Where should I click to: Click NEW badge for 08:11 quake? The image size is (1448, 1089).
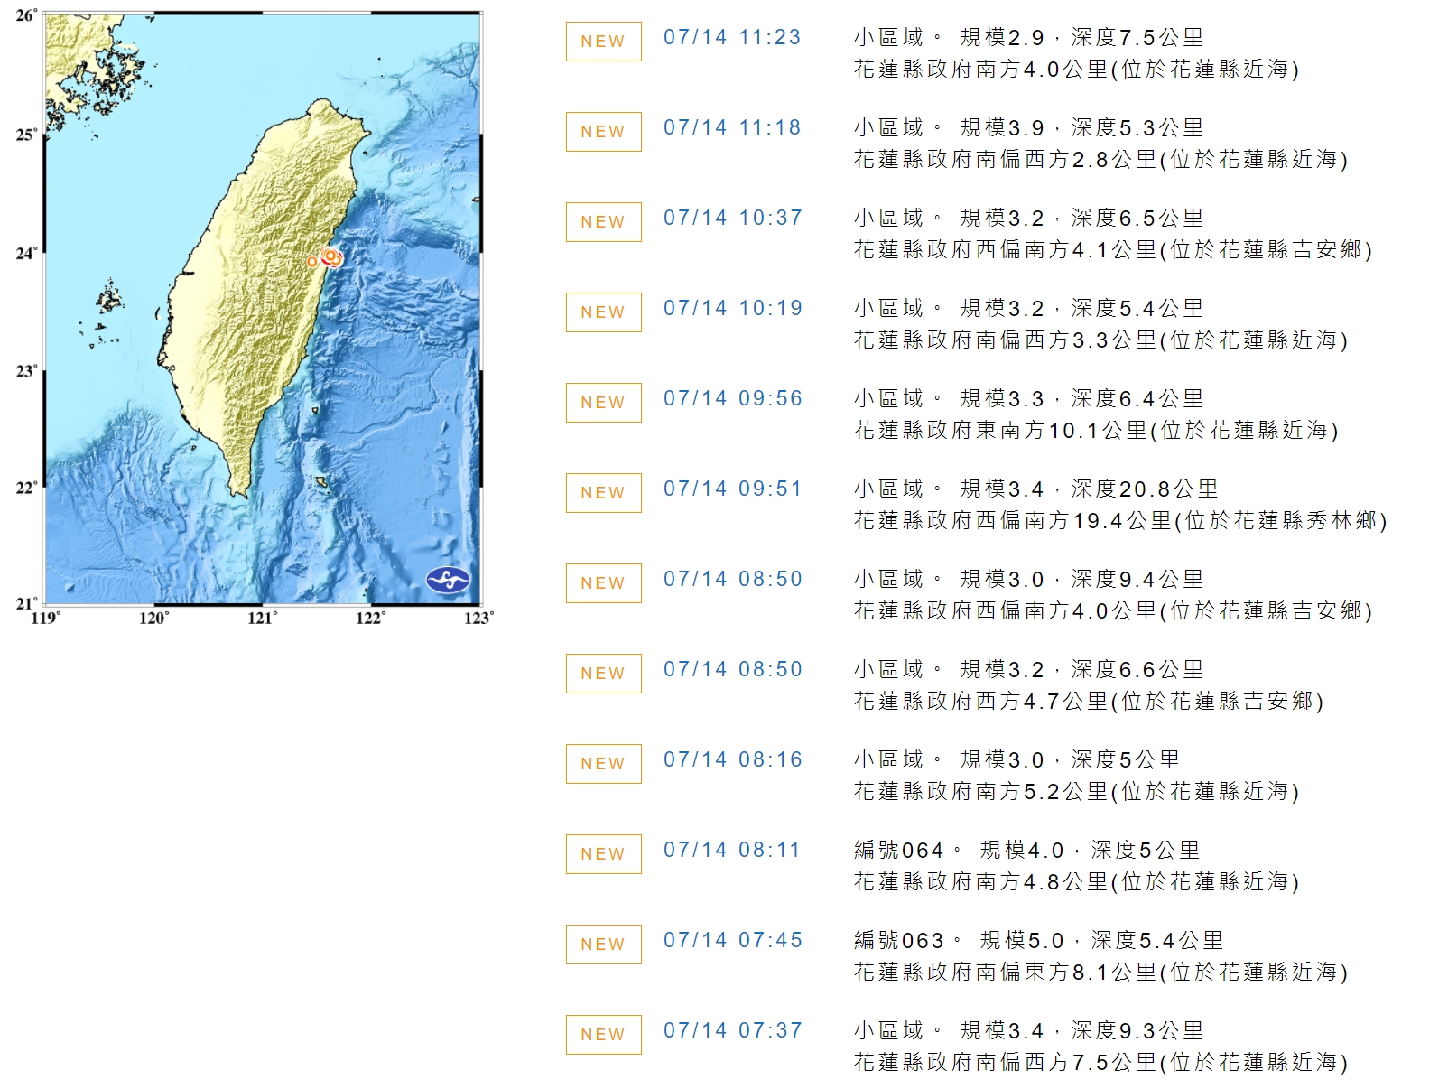click(603, 854)
